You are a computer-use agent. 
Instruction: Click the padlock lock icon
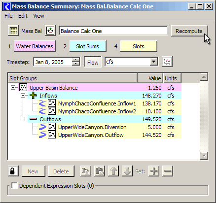pyautogui.click(x=13, y=171)
